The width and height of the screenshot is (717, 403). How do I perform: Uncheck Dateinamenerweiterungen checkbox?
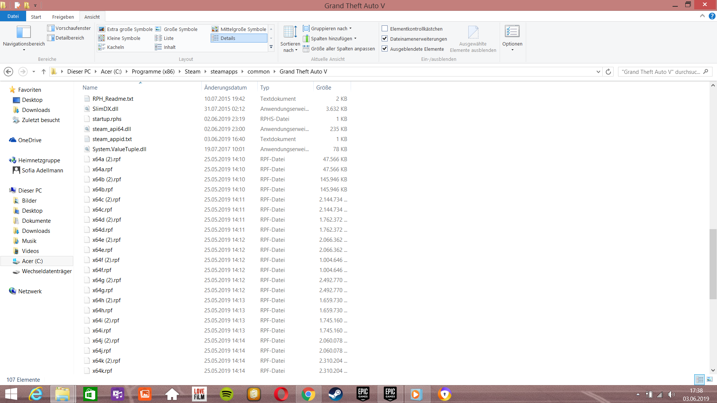[x=385, y=39]
